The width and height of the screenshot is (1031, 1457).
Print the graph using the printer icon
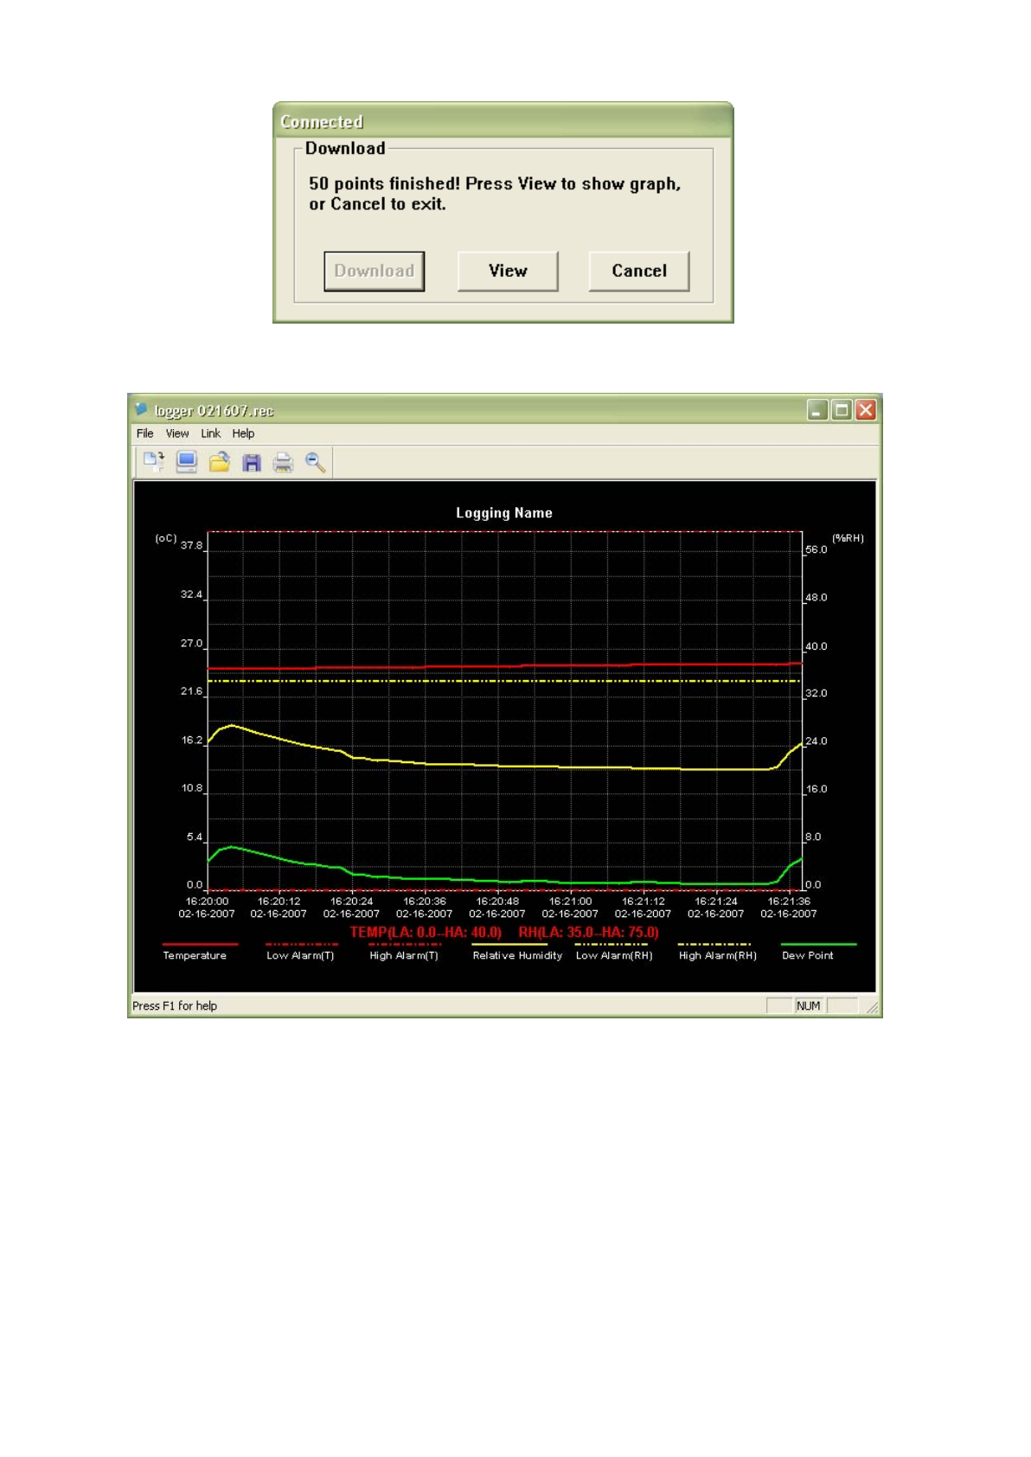click(x=283, y=463)
